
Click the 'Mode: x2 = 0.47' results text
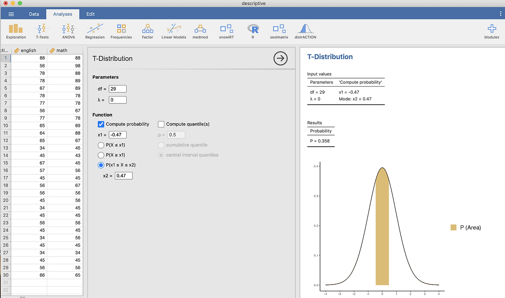pos(355,99)
